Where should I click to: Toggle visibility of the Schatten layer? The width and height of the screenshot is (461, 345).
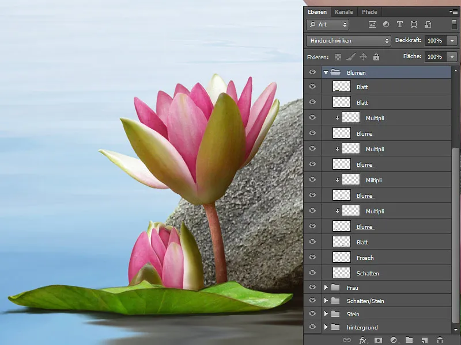pos(312,273)
